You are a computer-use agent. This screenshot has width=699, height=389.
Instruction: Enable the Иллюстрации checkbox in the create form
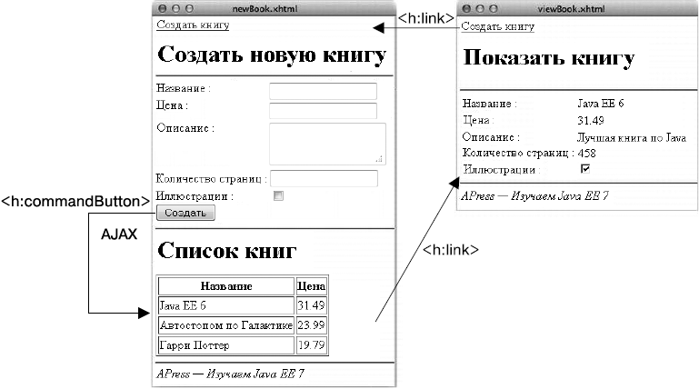(279, 195)
